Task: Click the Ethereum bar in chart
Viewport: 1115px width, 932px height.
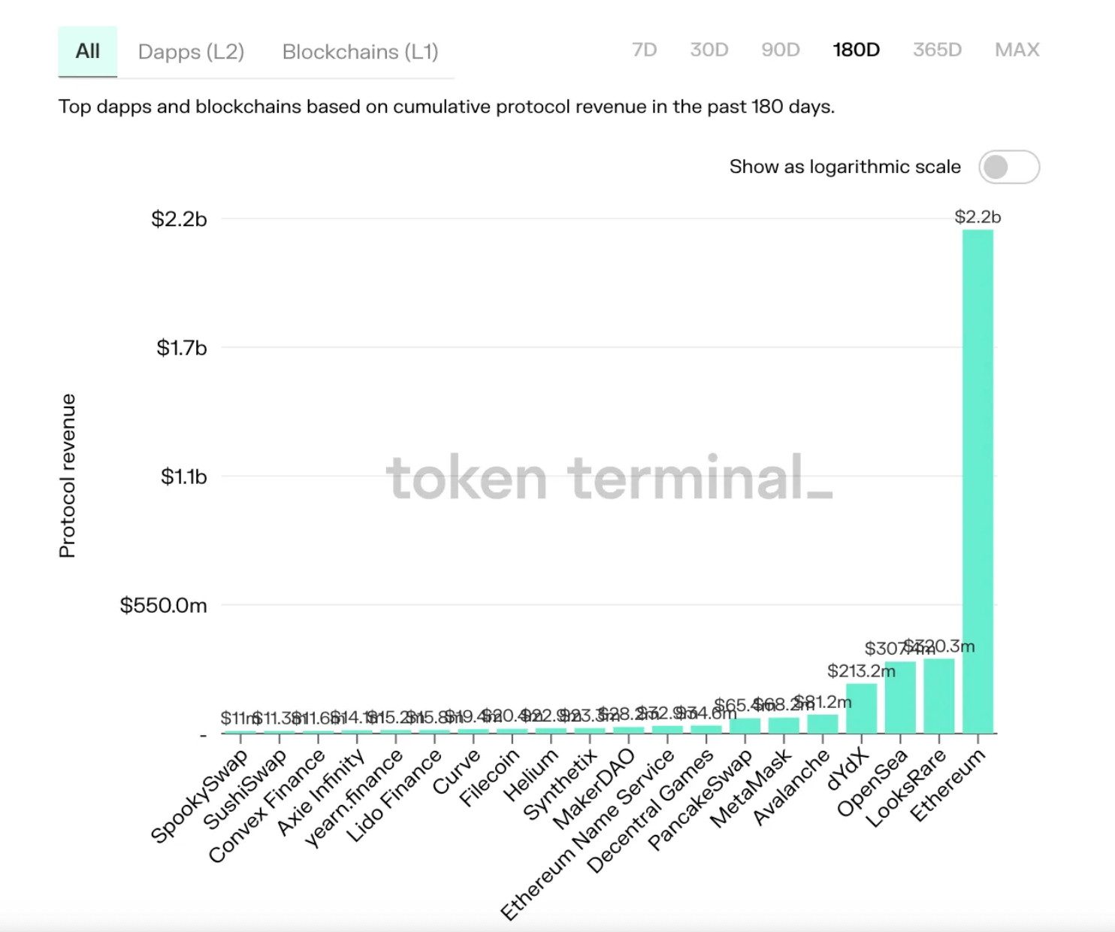Action: click(x=978, y=481)
